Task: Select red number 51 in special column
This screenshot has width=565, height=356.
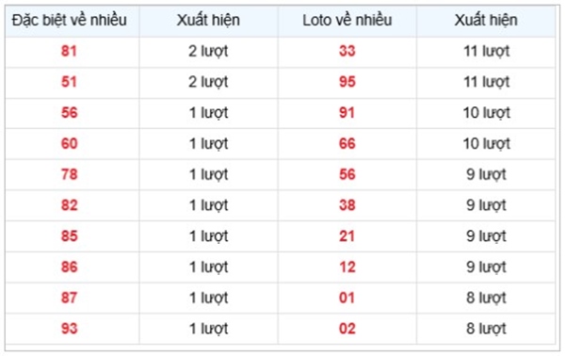Action: 69,82
